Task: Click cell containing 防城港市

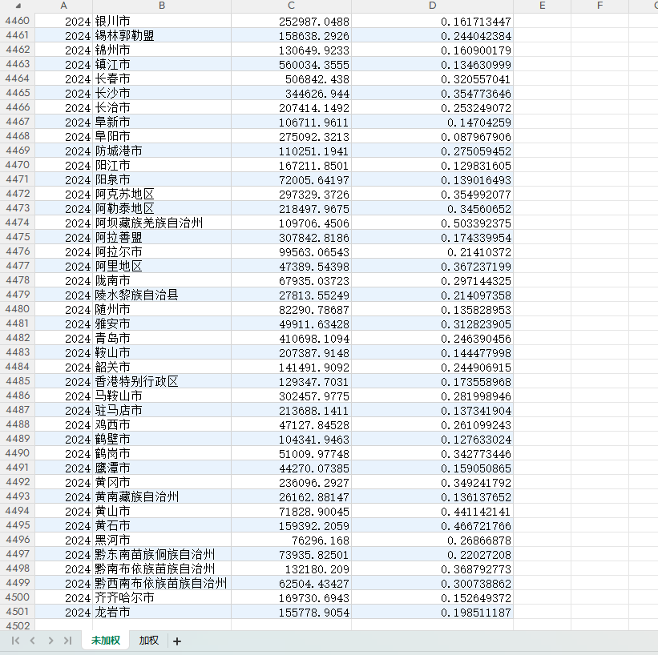Action: click(162, 151)
